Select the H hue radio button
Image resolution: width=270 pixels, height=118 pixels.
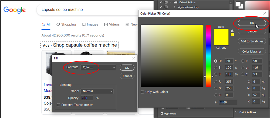point(215,61)
